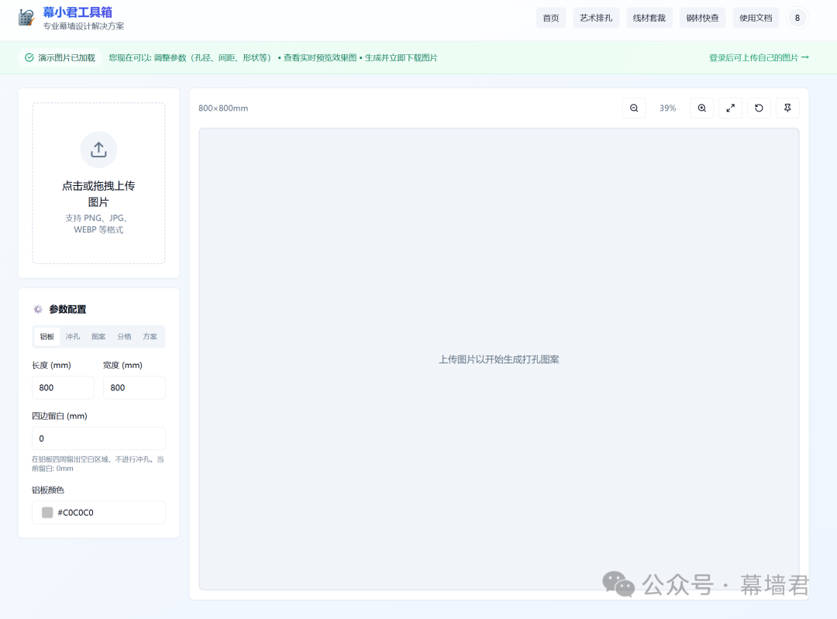
Task: Switch to the 冲孔 parameter tab
Action: coord(73,336)
